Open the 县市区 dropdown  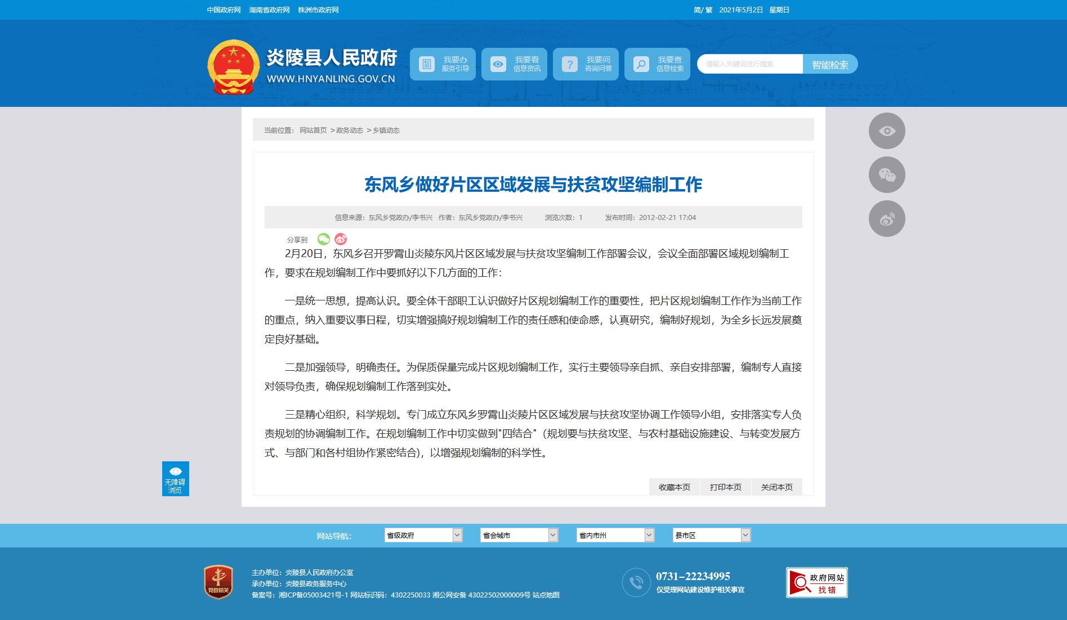click(712, 535)
